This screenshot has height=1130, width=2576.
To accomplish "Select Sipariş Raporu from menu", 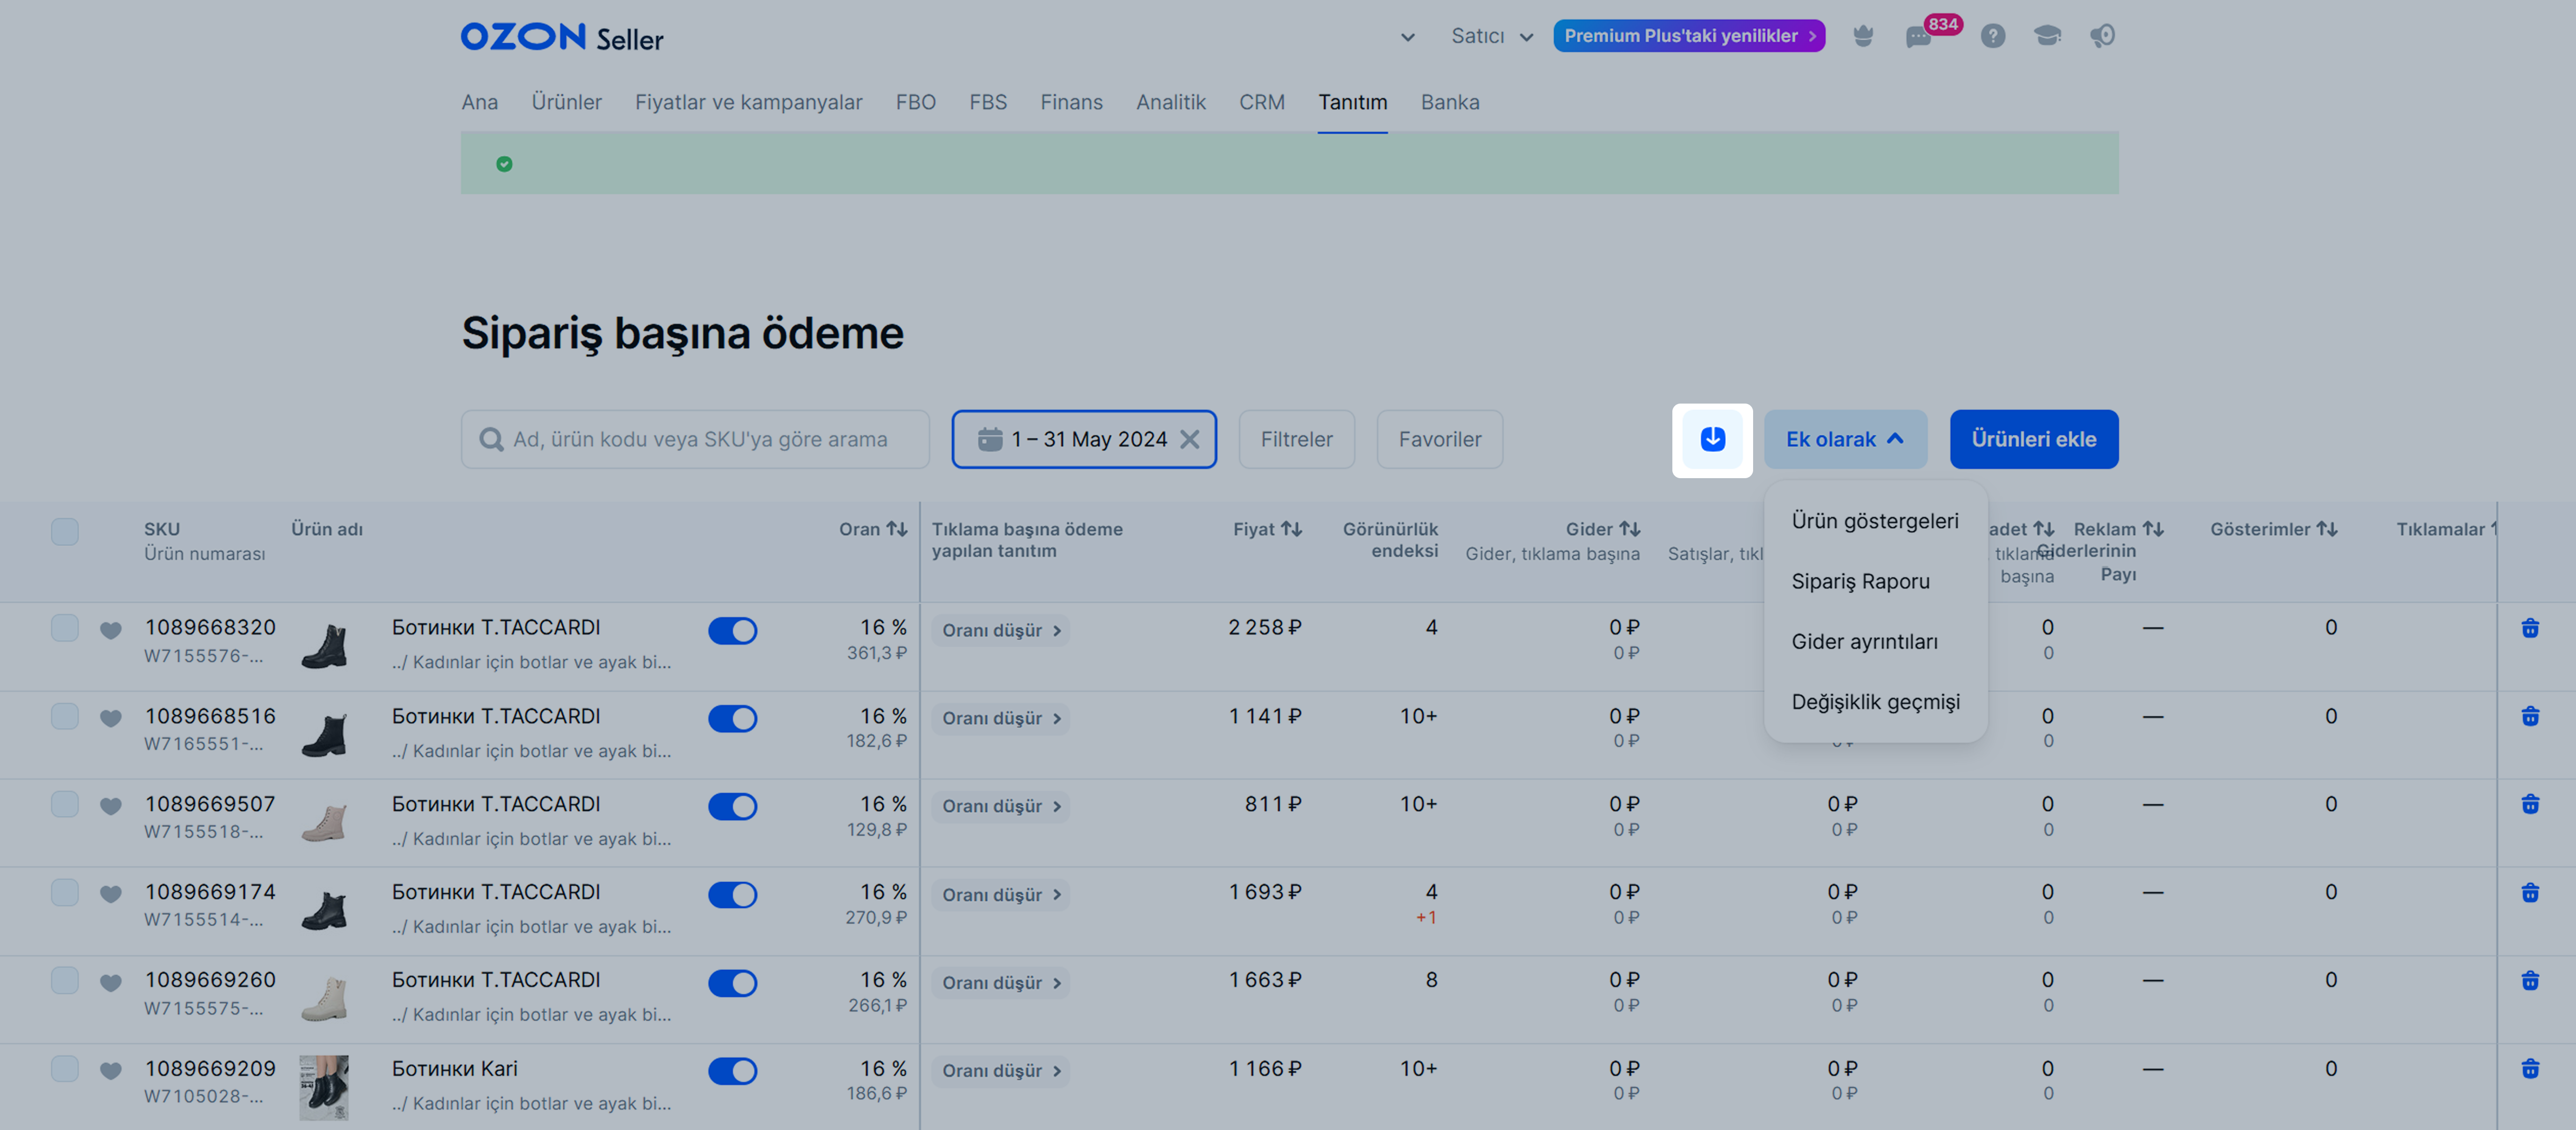I will pyautogui.click(x=1875, y=581).
